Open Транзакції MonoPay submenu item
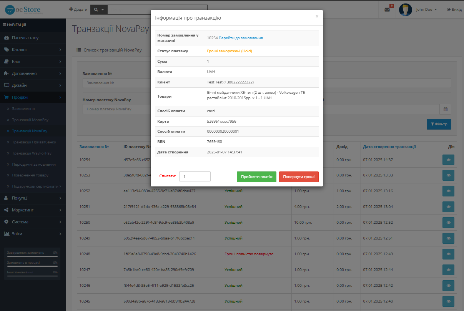This screenshot has height=311, width=464. [x=33, y=120]
